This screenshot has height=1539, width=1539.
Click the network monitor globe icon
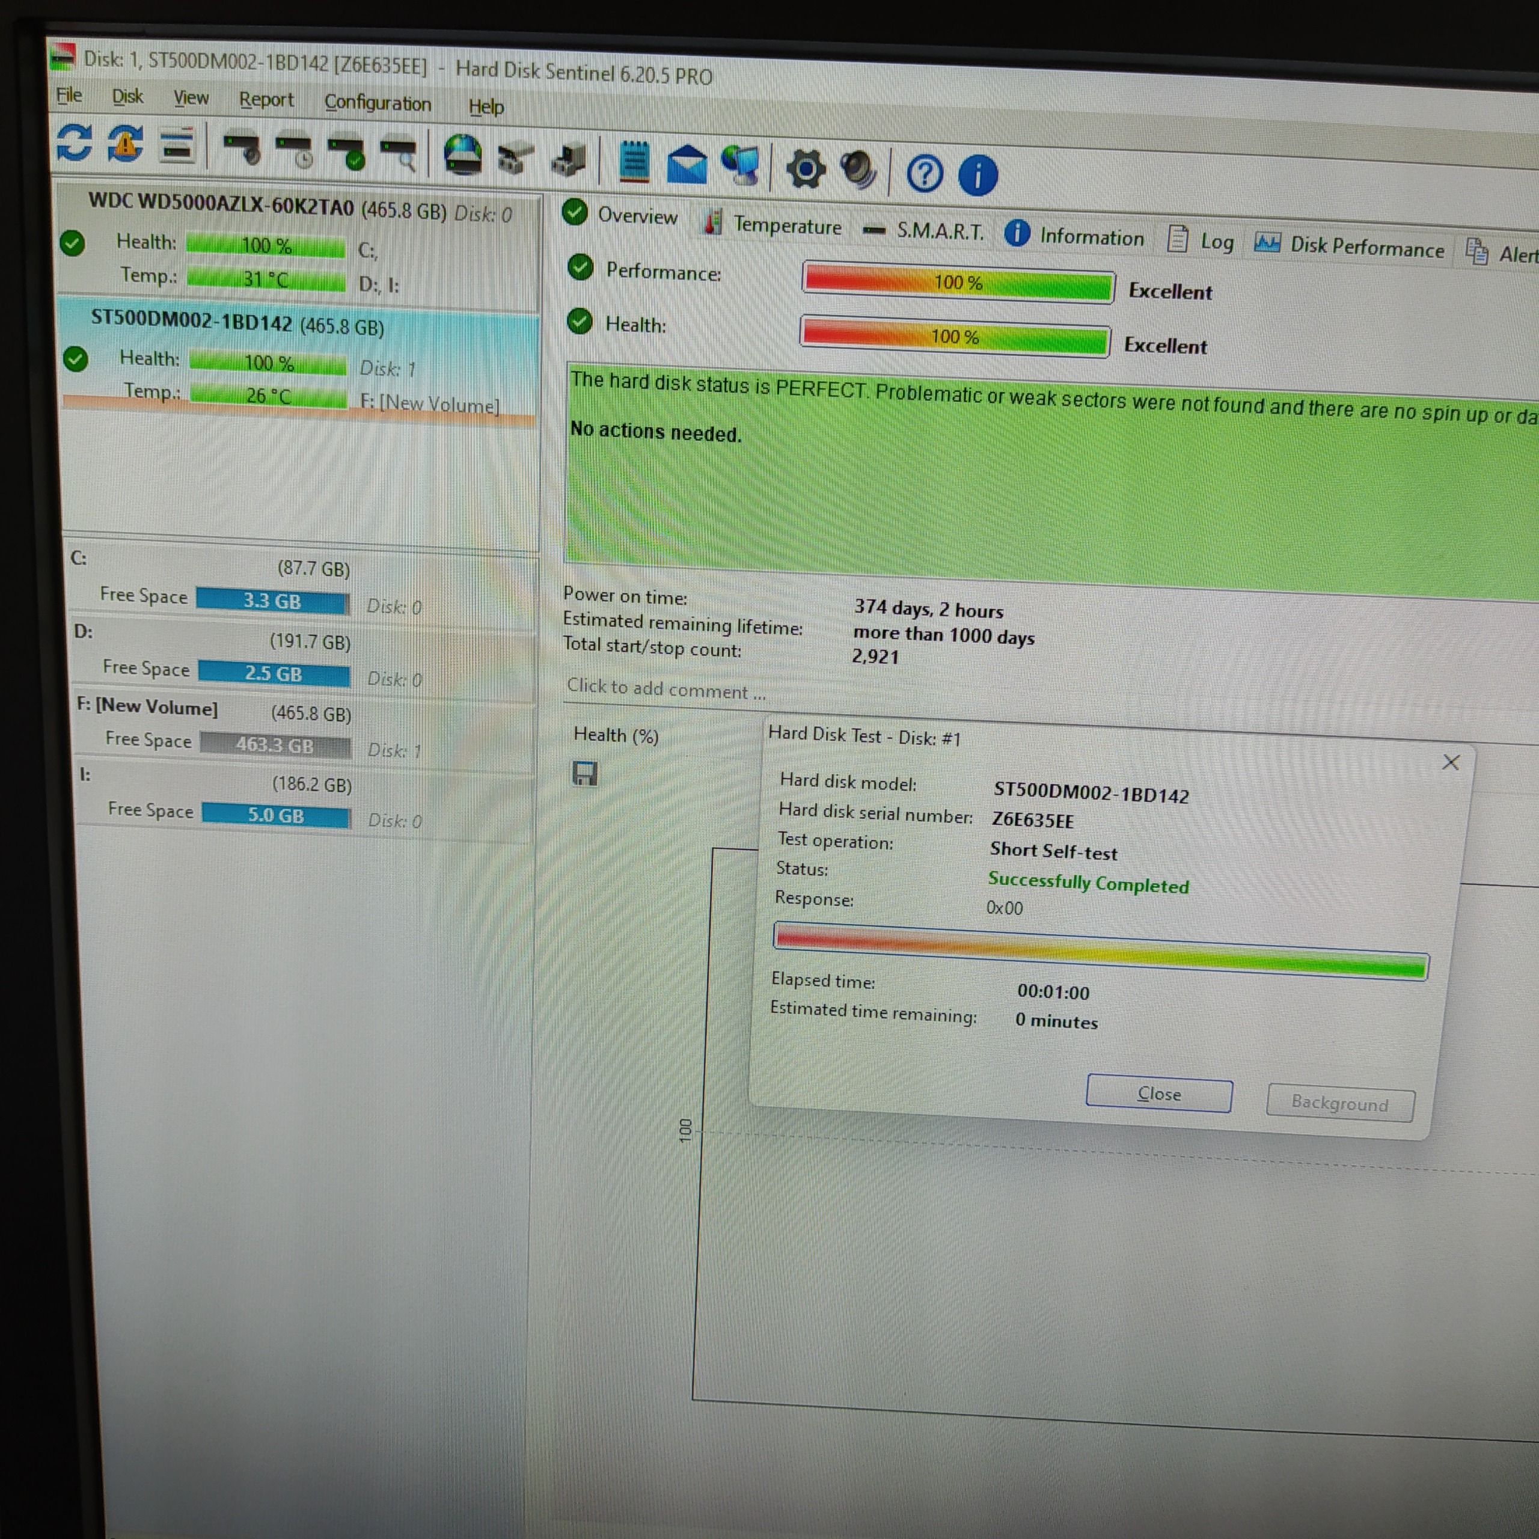[x=741, y=166]
